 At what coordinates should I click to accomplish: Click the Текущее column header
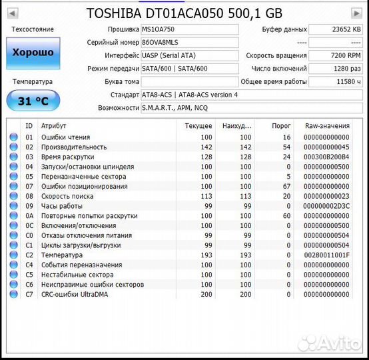coord(198,126)
